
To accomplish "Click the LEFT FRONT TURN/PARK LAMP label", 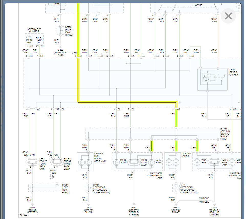I will tap(43, 164).
